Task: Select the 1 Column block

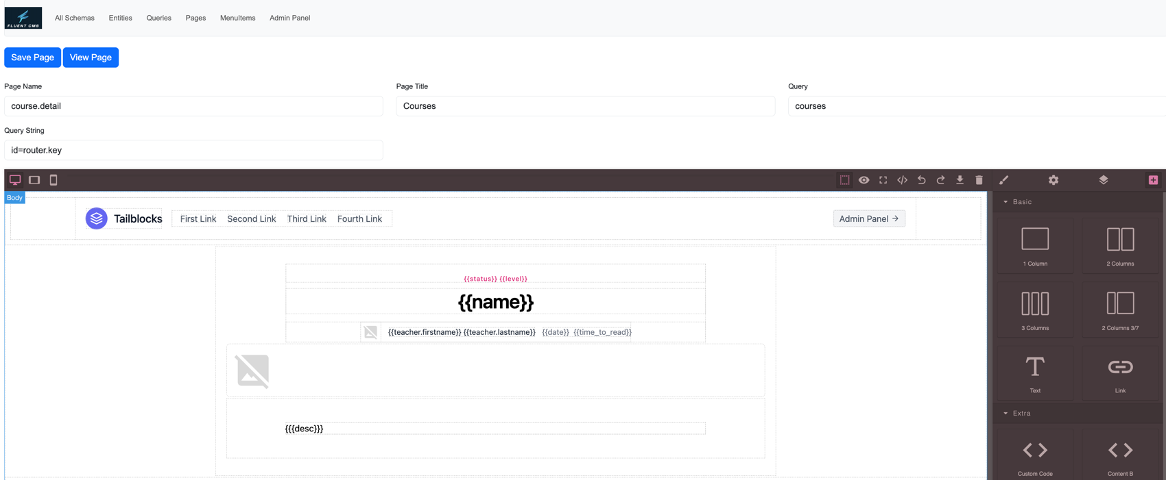Action: (1035, 244)
